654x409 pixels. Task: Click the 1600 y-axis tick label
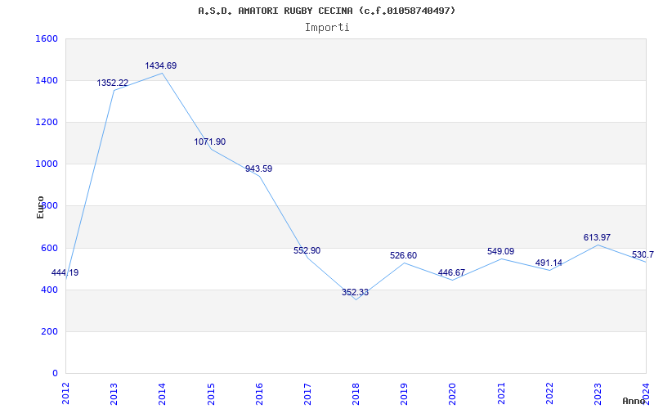point(47,38)
